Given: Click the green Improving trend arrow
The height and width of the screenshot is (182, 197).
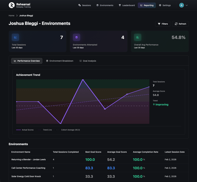Looking at the screenshot, I should pos(154,105).
